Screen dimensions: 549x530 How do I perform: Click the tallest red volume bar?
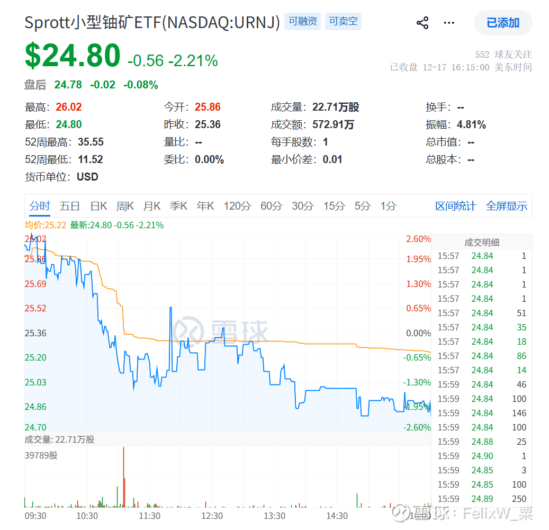coord(123,477)
